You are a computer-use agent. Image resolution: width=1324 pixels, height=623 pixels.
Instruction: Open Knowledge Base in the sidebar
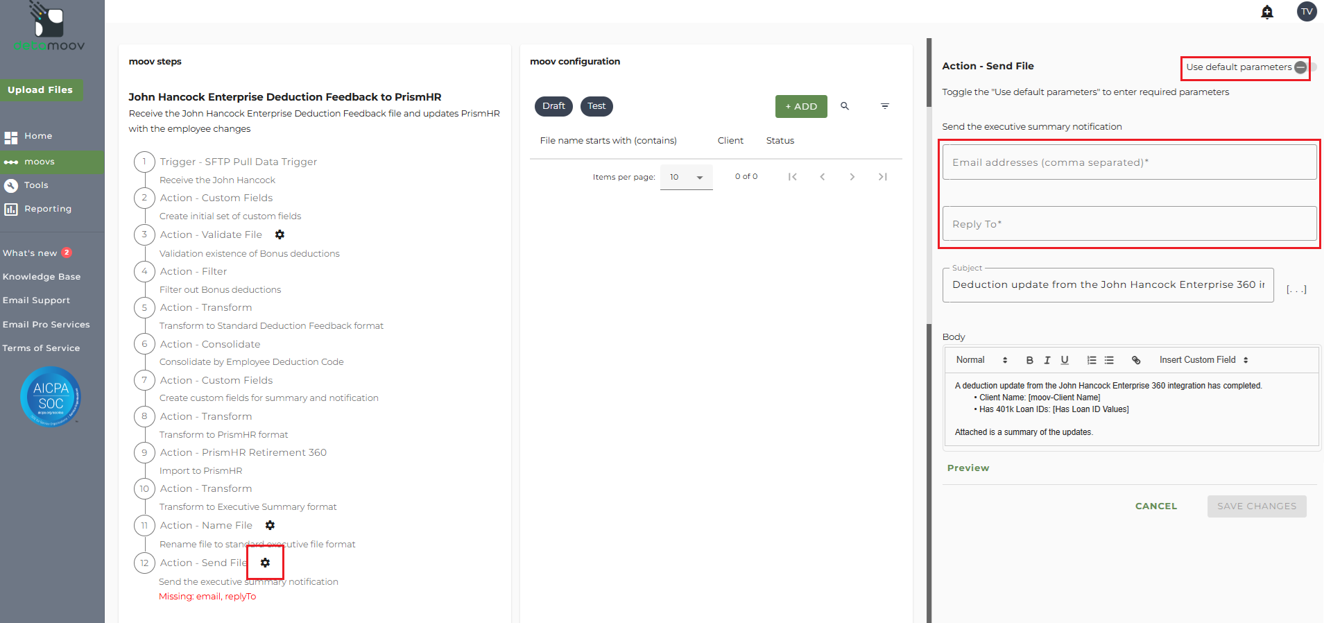coord(42,277)
